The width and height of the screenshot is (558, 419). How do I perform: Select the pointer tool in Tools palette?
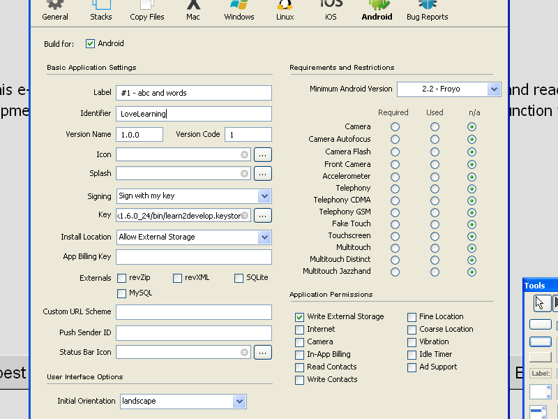(x=541, y=303)
